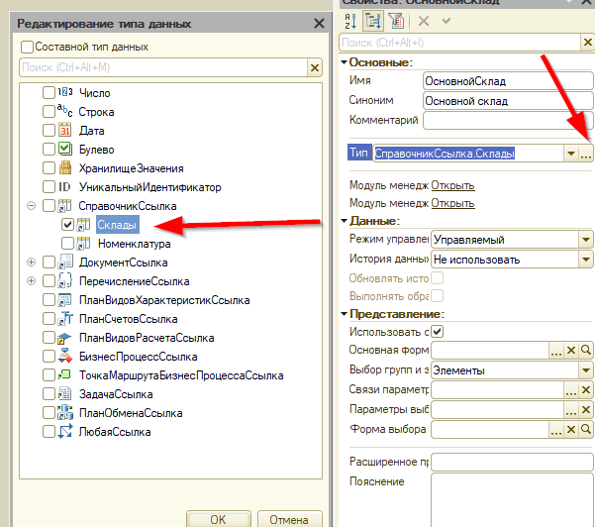This screenshot has width=595, height=527.
Task: Expand the ДокументСсылка tree node
Action: click(31, 262)
